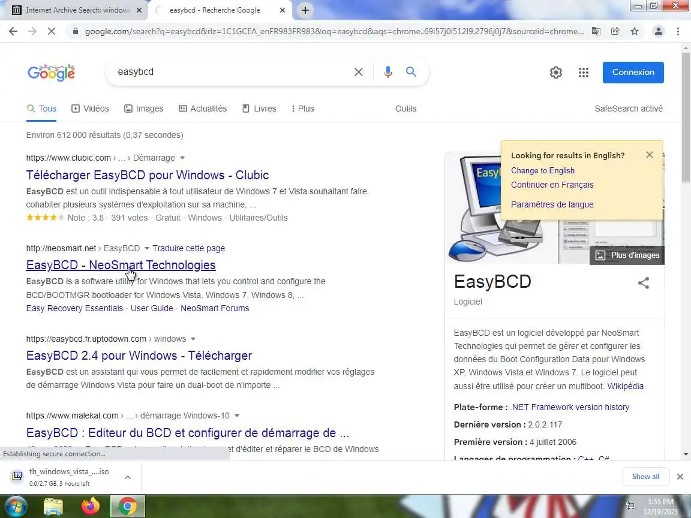Clear the easybcd search query
The image size is (691, 518).
tap(359, 72)
